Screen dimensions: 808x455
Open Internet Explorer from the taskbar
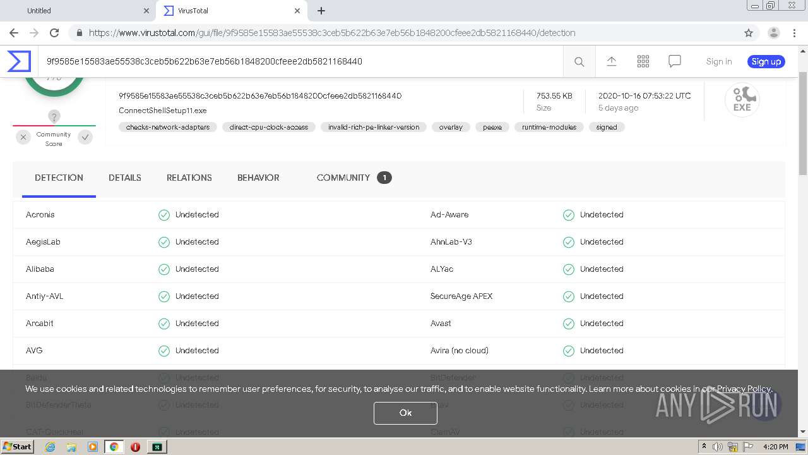(50, 447)
